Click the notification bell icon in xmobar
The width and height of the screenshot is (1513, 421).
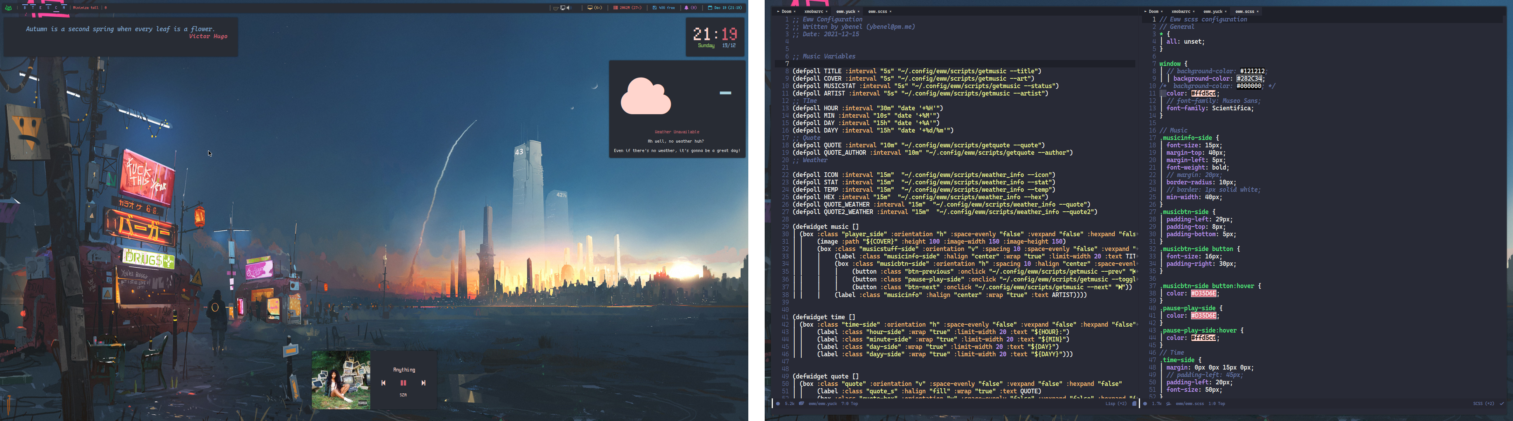coord(687,8)
